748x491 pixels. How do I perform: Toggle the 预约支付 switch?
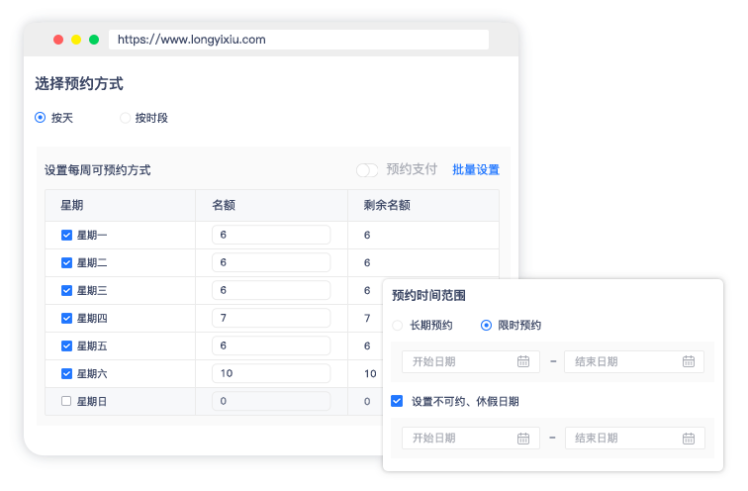pos(367,170)
